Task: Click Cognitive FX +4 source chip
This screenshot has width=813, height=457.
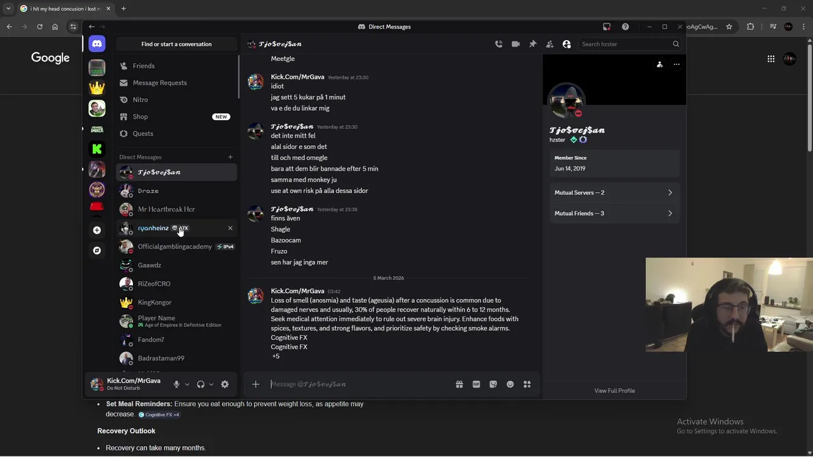Action: [159, 414]
